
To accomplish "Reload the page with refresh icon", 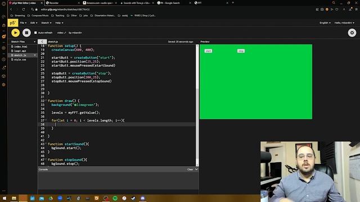I will click(x=24, y=10).
